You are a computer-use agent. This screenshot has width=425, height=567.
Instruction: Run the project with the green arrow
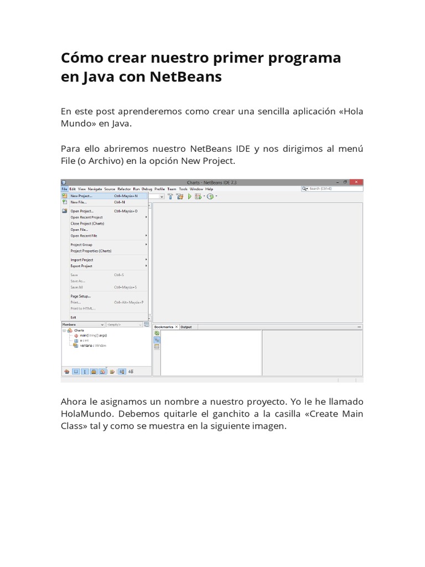coord(189,197)
